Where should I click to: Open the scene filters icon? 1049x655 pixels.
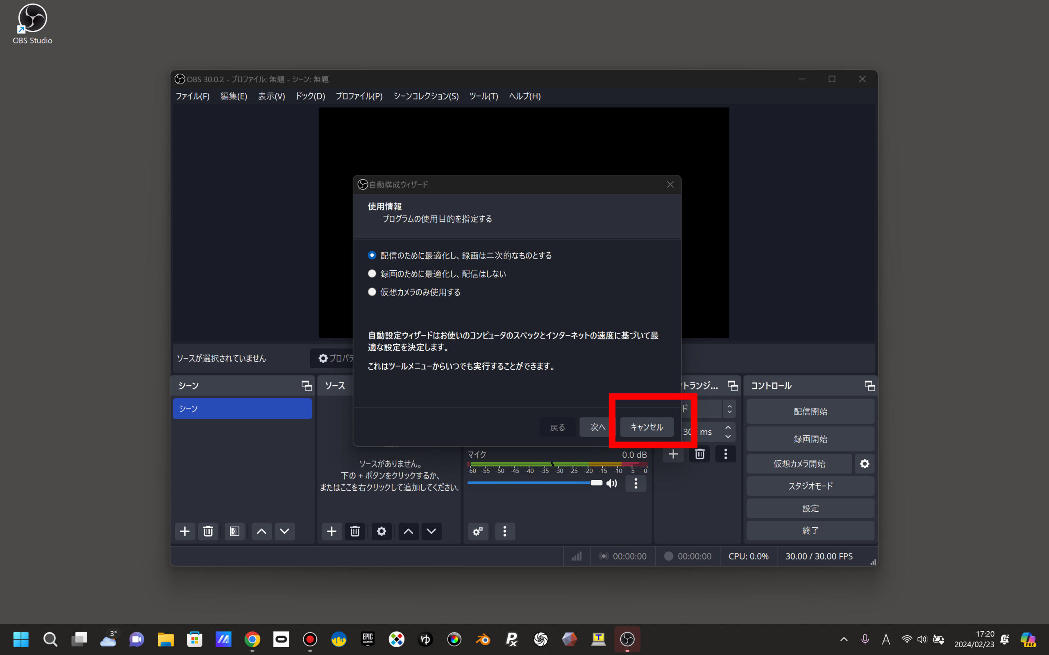click(234, 531)
